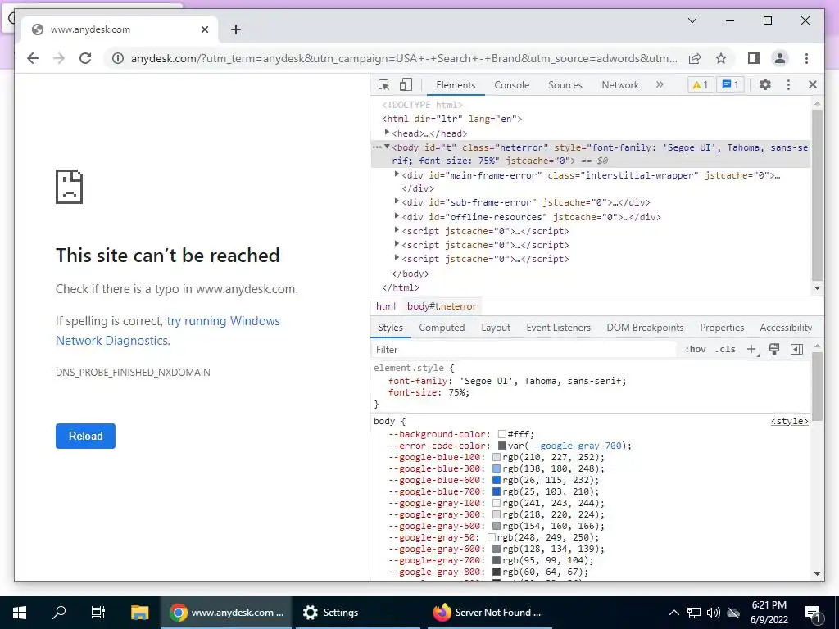Image resolution: width=839 pixels, height=629 pixels.
Task: Open the Windows Network Diagnostics link
Action: tap(167, 331)
